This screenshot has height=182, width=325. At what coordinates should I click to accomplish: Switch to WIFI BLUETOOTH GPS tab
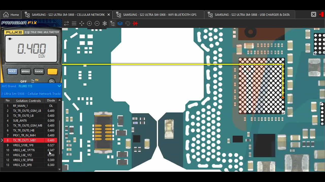pos(159,15)
